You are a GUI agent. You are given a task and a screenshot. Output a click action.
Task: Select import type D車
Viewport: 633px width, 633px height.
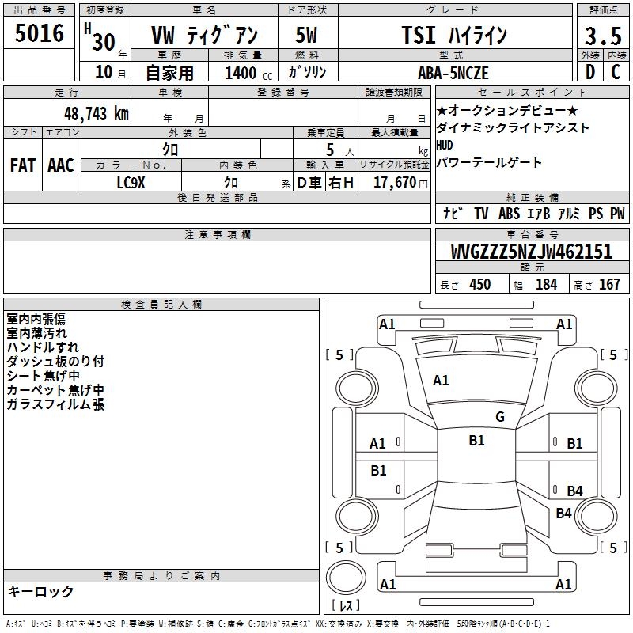pyautogui.click(x=309, y=183)
